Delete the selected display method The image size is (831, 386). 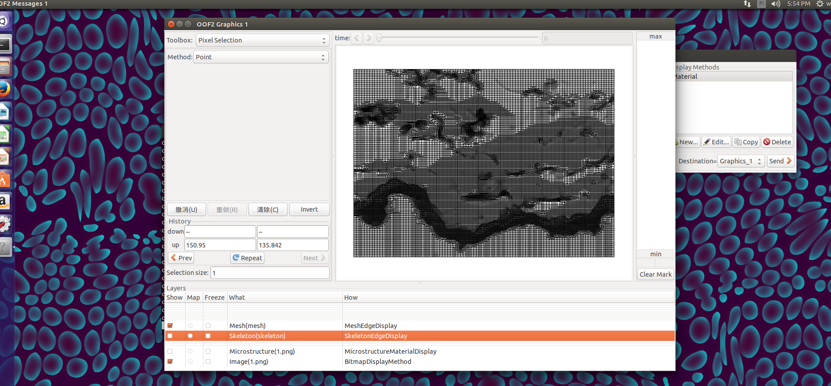[777, 142]
